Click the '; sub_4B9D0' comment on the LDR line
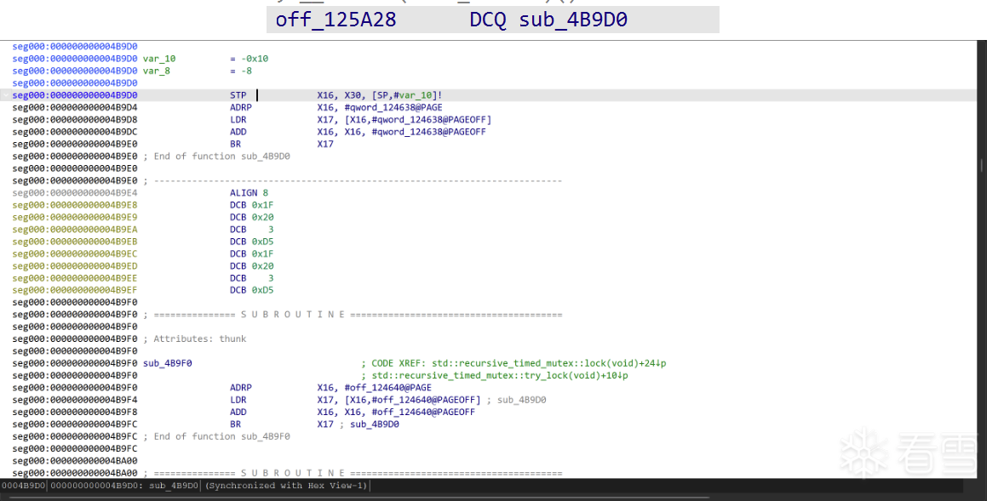This screenshot has height=501, width=998. 516,400
